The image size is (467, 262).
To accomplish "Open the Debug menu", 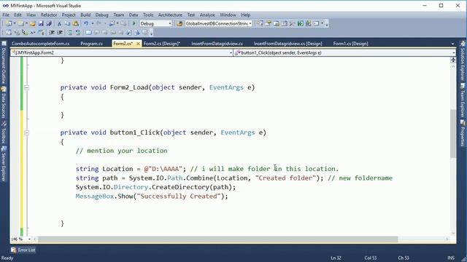I will click(102, 15).
